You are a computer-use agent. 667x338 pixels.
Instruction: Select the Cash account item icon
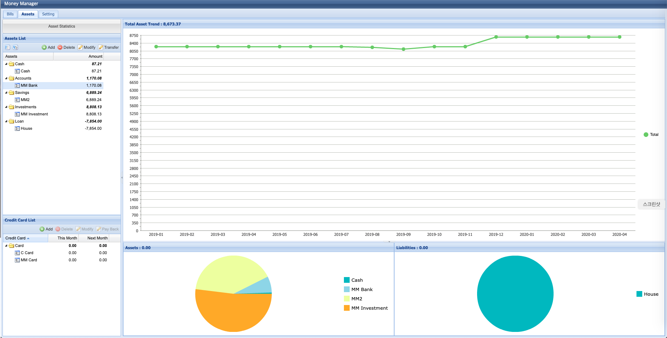17,71
